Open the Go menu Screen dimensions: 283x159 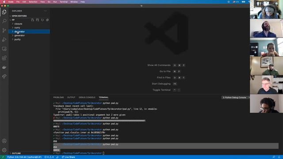(x=49, y=2)
